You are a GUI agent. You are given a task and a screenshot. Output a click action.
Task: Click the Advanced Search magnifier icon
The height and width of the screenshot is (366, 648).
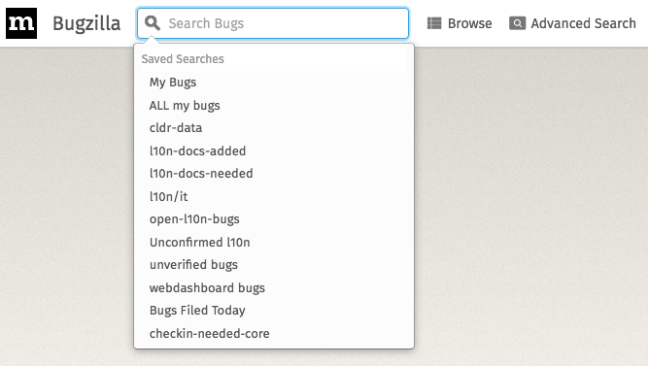pos(517,23)
